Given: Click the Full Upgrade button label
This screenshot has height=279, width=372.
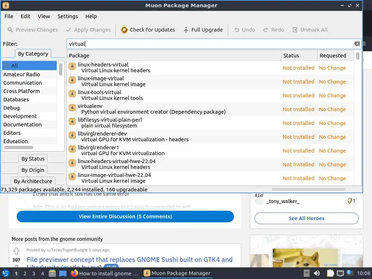Looking at the screenshot, I should coord(207,30).
